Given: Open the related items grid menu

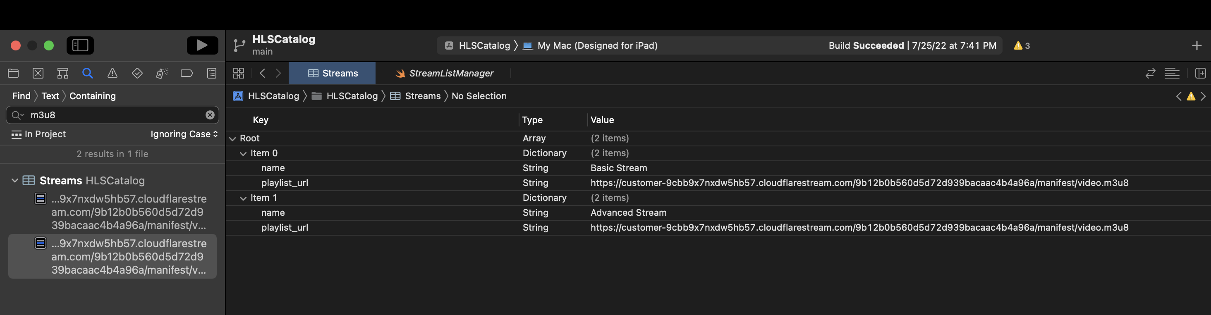Looking at the screenshot, I should [239, 73].
